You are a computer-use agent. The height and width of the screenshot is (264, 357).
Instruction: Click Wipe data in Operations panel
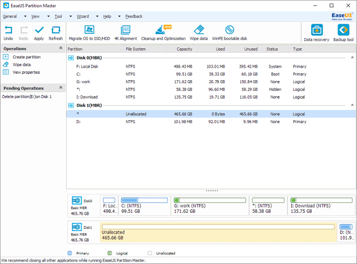tap(21, 65)
